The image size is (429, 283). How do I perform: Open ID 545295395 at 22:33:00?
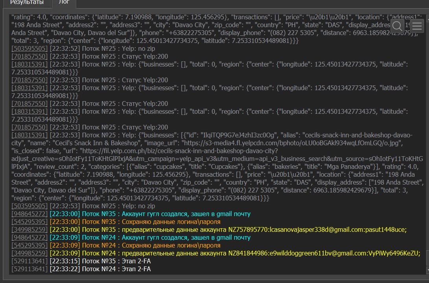[x=30, y=222]
